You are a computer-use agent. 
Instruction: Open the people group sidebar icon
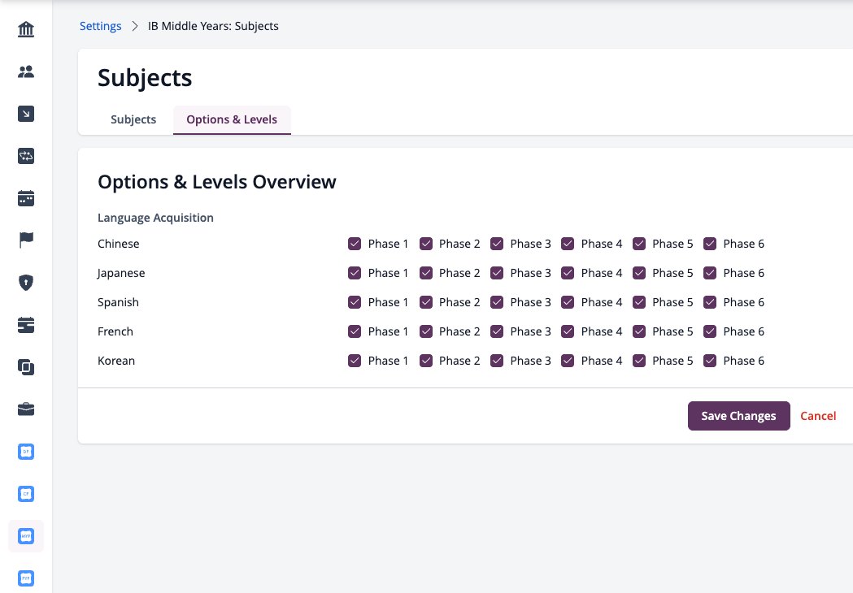pyautogui.click(x=25, y=71)
